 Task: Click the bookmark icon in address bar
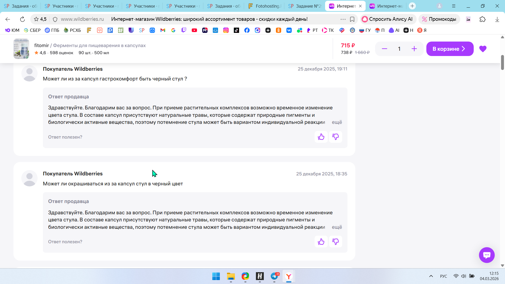coord(352,19)
